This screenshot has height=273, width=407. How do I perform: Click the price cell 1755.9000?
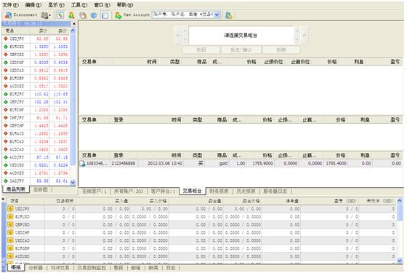[262, 164]
